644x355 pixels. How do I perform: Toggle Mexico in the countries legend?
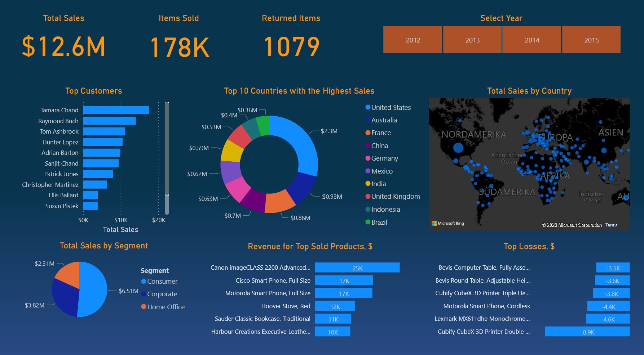367,171
